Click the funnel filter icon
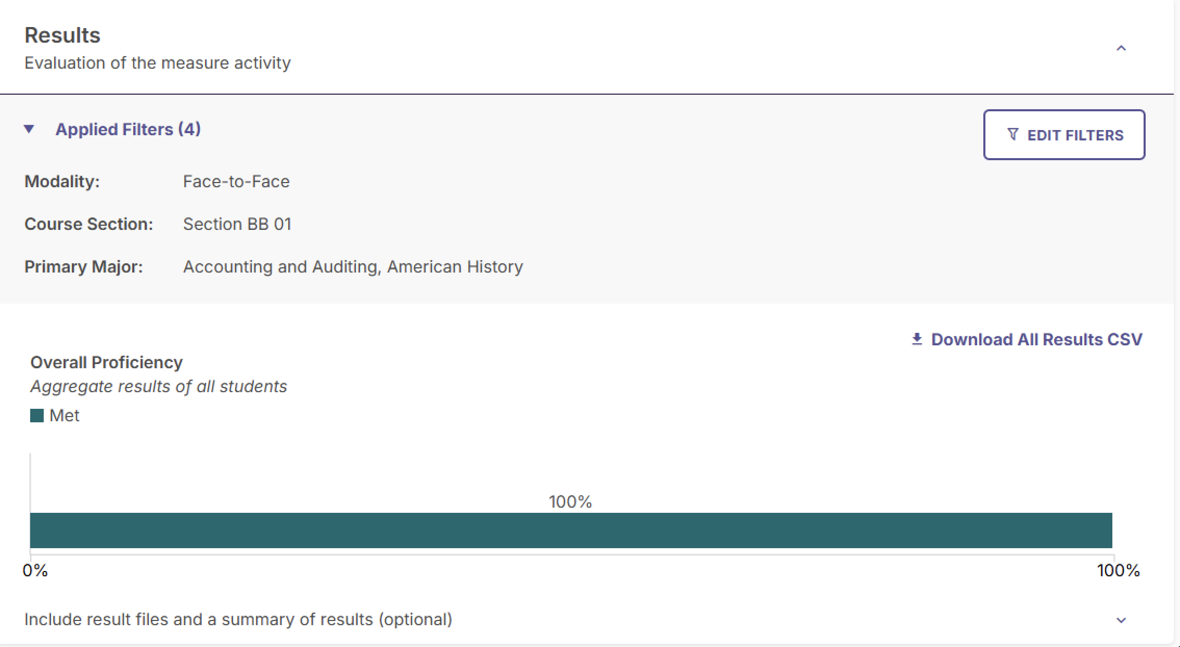1180x647 pixels. coord(1012,135)
